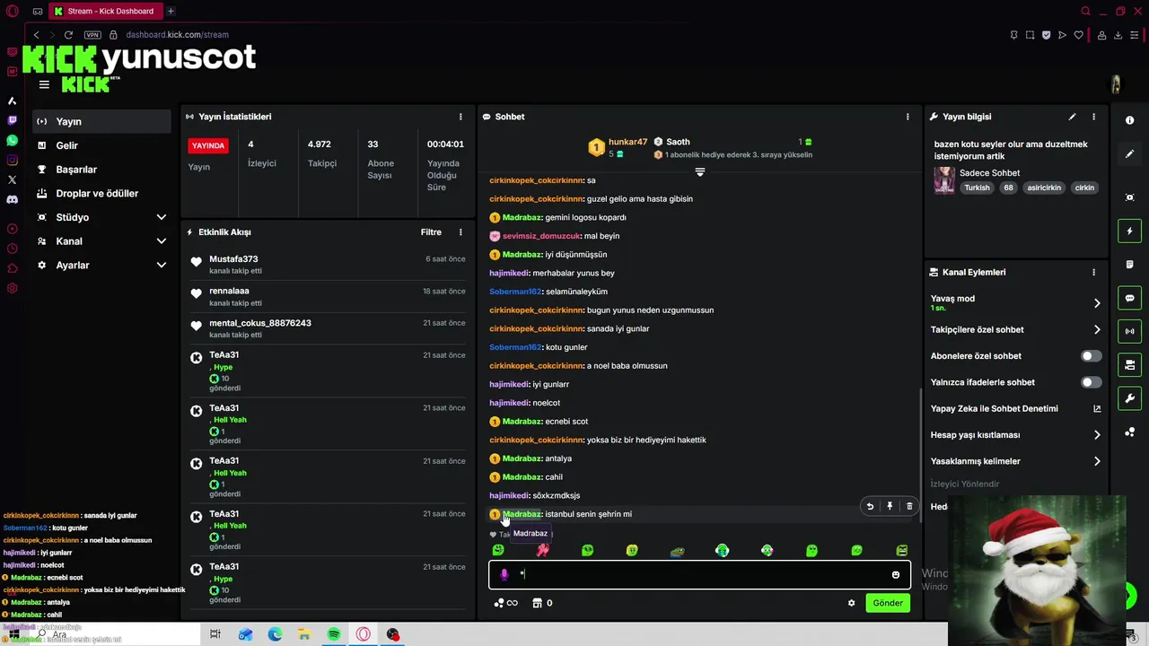Click the pink dancing emote in emote row
The image size is (1149, 646).
(542, 550)
